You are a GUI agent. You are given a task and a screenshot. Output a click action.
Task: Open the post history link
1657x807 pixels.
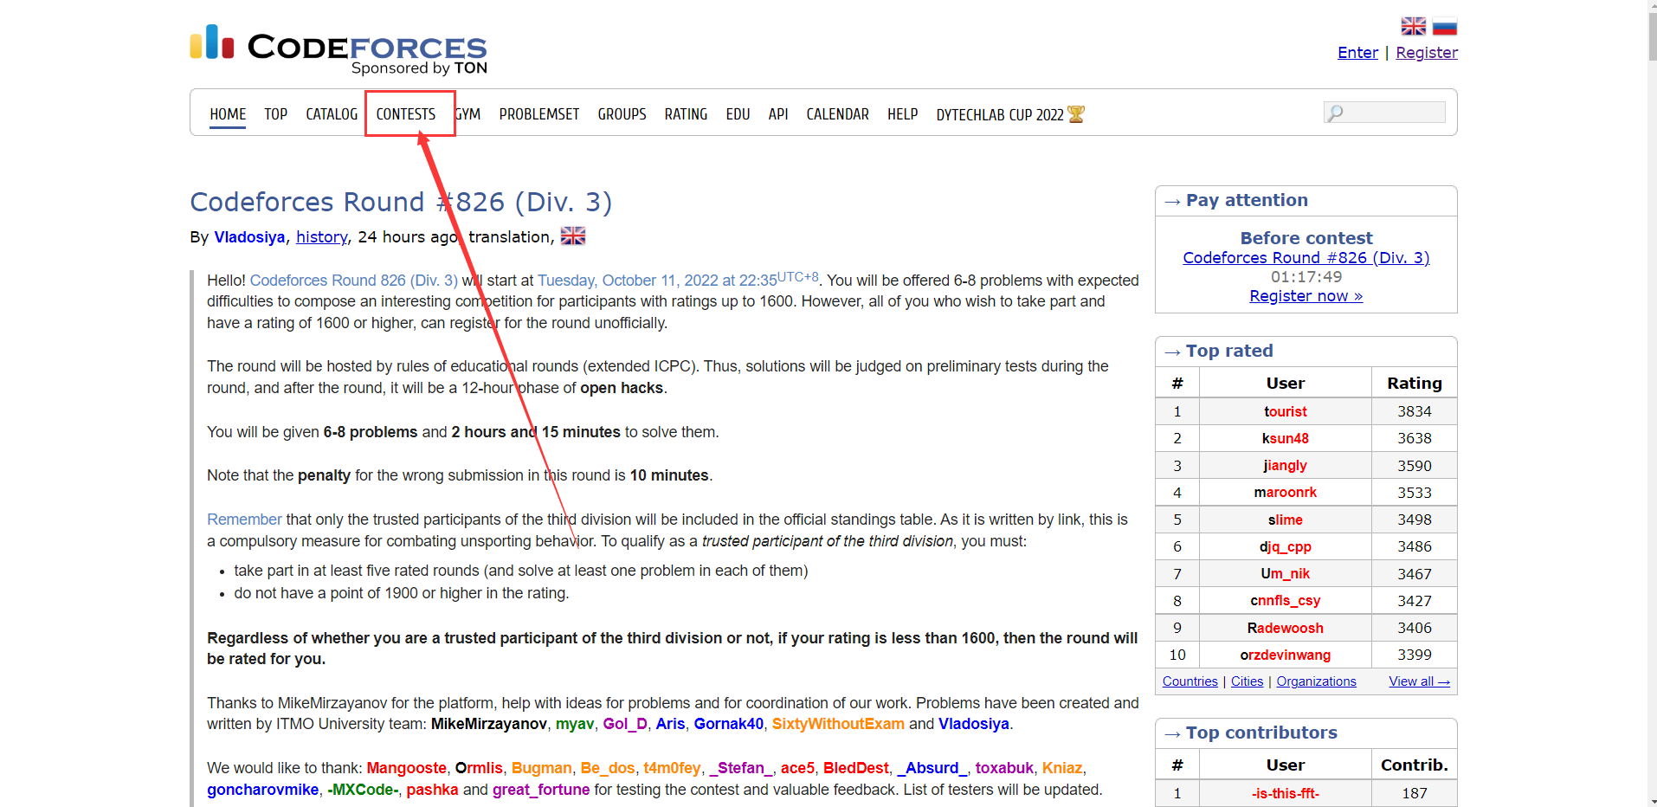coord(321,236)
